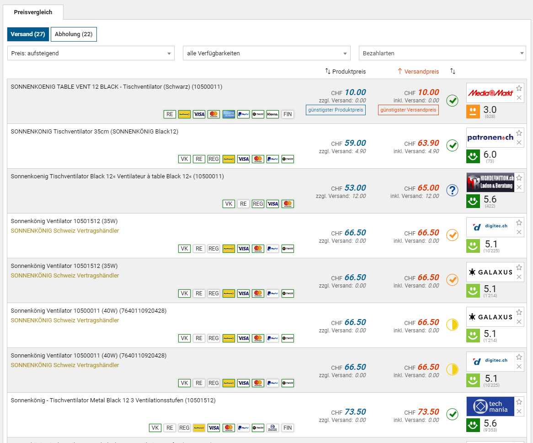Remove the patronen.ch offer with X icon
This screenshot has height=443, width=533.
click(x=519, y=143)
